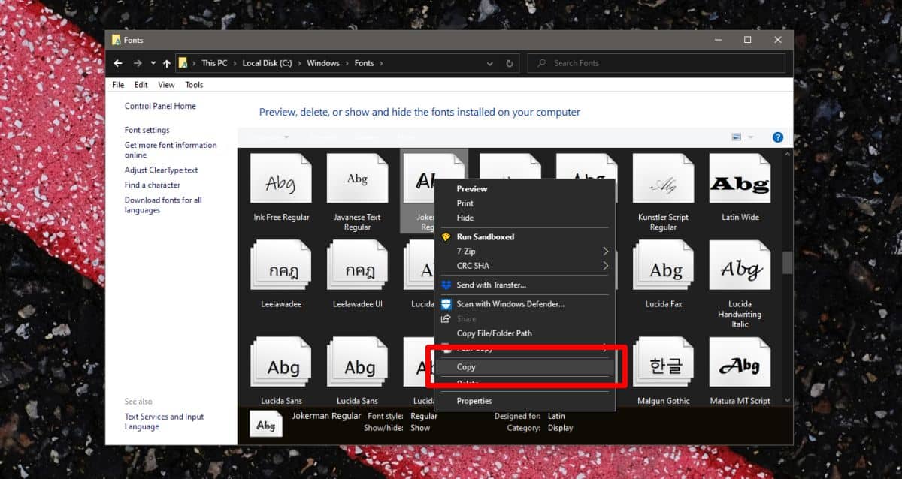Open recent locations dropdown arrow
The image size is (902, 479).
point(153,63)
